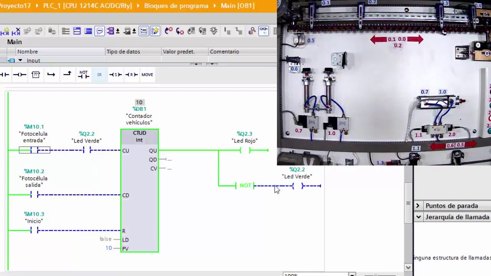Insert empty box from favorites
The image size is (491, 276).
pyautogui.click(x=36, y=74)
